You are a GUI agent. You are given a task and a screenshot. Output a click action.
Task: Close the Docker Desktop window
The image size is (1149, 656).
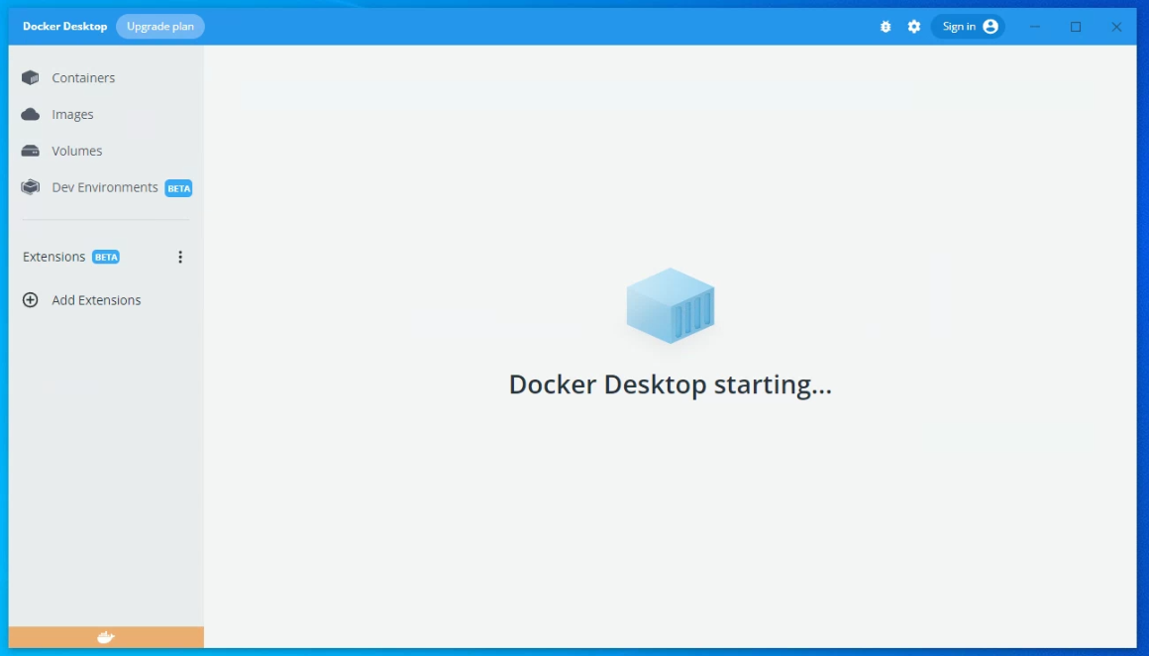coord(1116,27)
